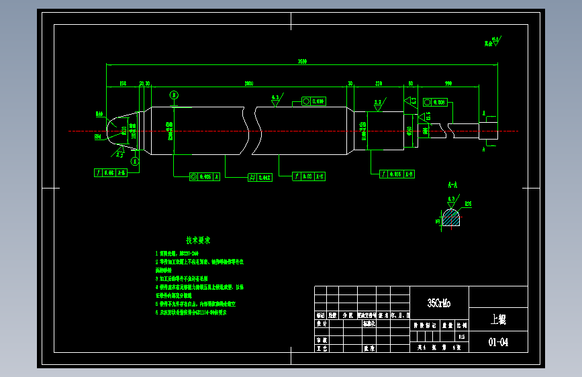
Task: Select the 分区 column header
Action: [x=348, y=315]
